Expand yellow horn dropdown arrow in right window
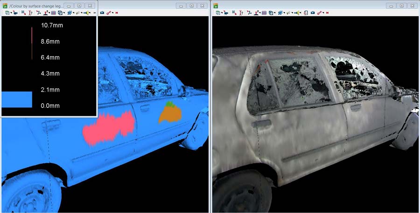Screen dimensions: 420x213 point(301,13)
